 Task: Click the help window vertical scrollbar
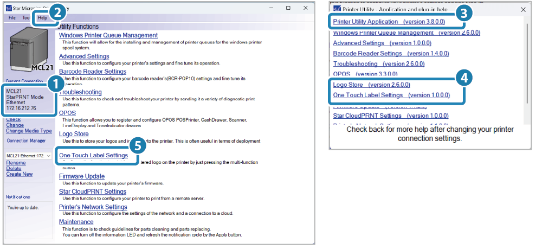(x=527, y=62)
